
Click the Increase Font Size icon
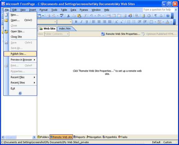116,22
